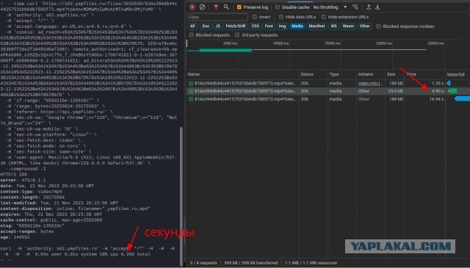Sort by the Size column header
This screenshot has width=470, height=268.
point(395,74)
